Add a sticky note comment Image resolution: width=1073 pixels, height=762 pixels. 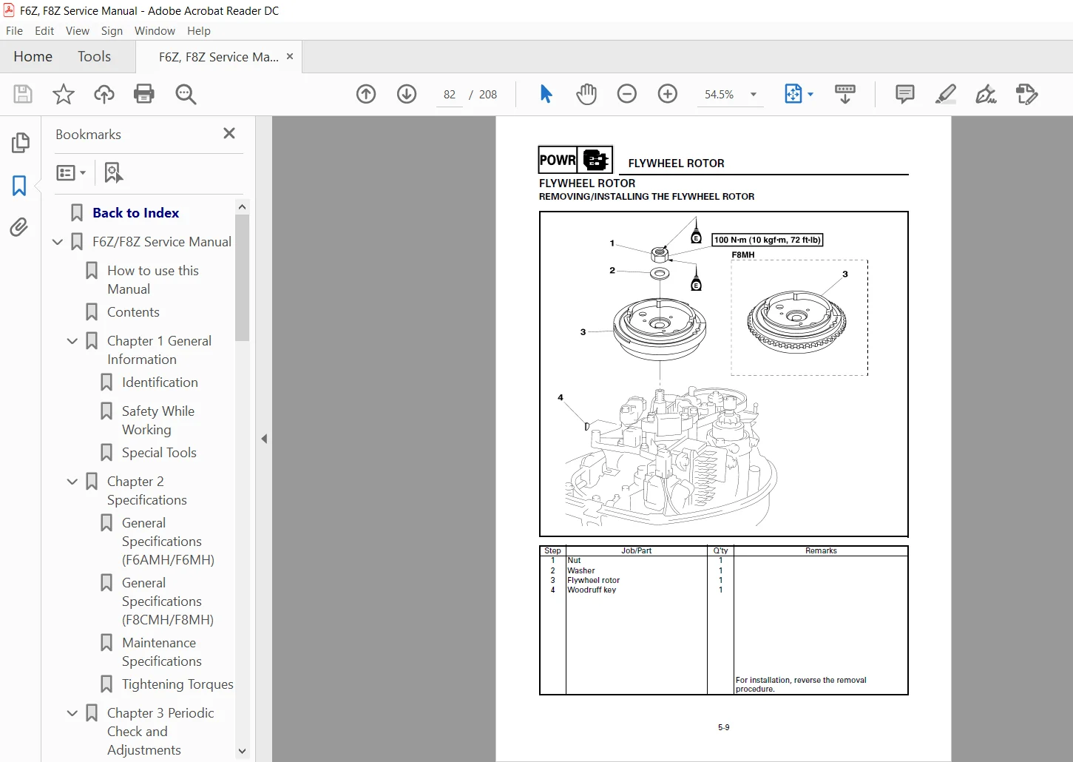coord(904,94)
